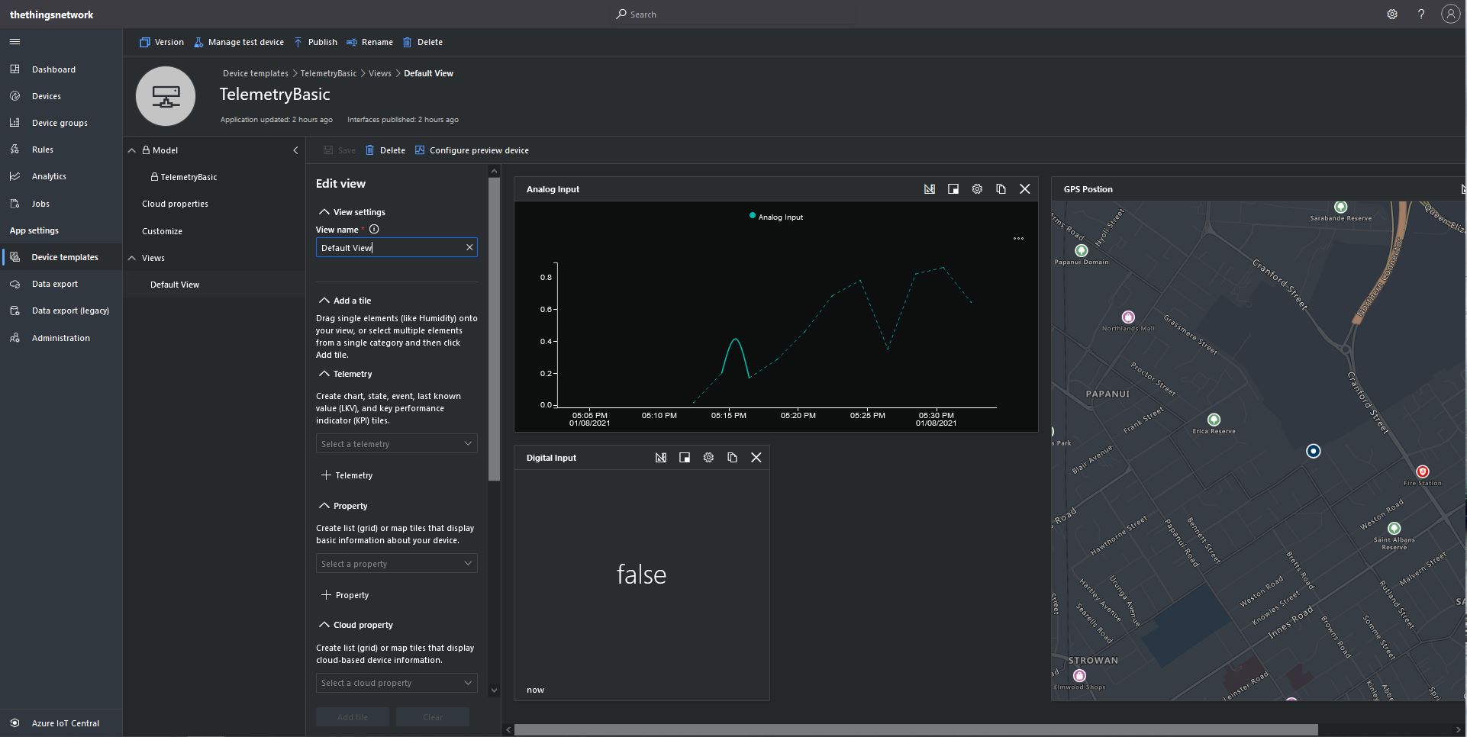Open Analytics from the left navigation
The height and width of the screenshot is (737, 1467).
[49, 176]
